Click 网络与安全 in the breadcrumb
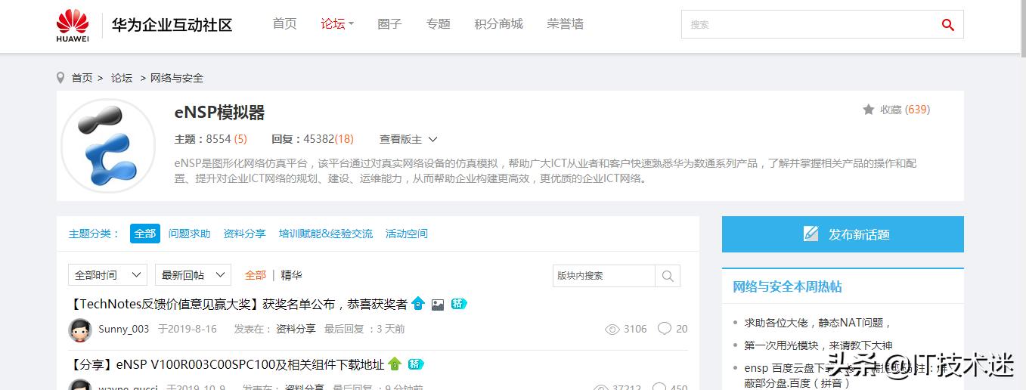 [x=177, y=78]
